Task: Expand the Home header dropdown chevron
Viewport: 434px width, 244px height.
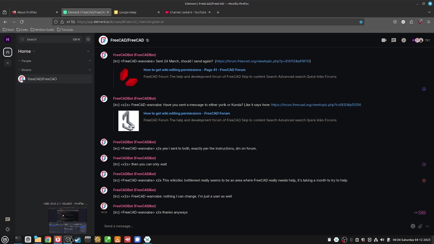Action: tap(34, 51)
